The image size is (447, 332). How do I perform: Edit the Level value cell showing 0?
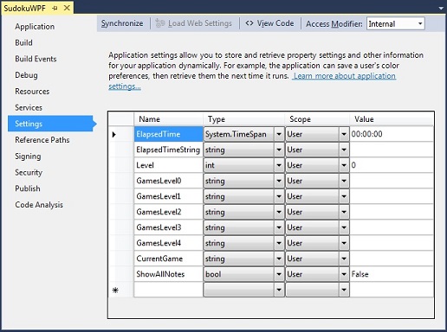[x=392, y=165]
